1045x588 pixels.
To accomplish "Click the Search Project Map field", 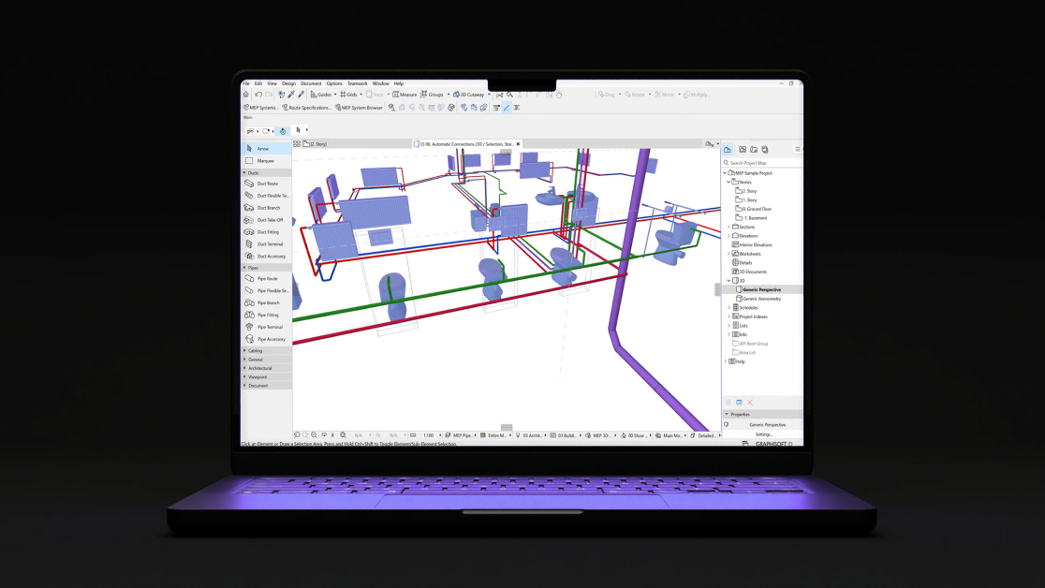I will pyautogui.click(x=763, y=163).
